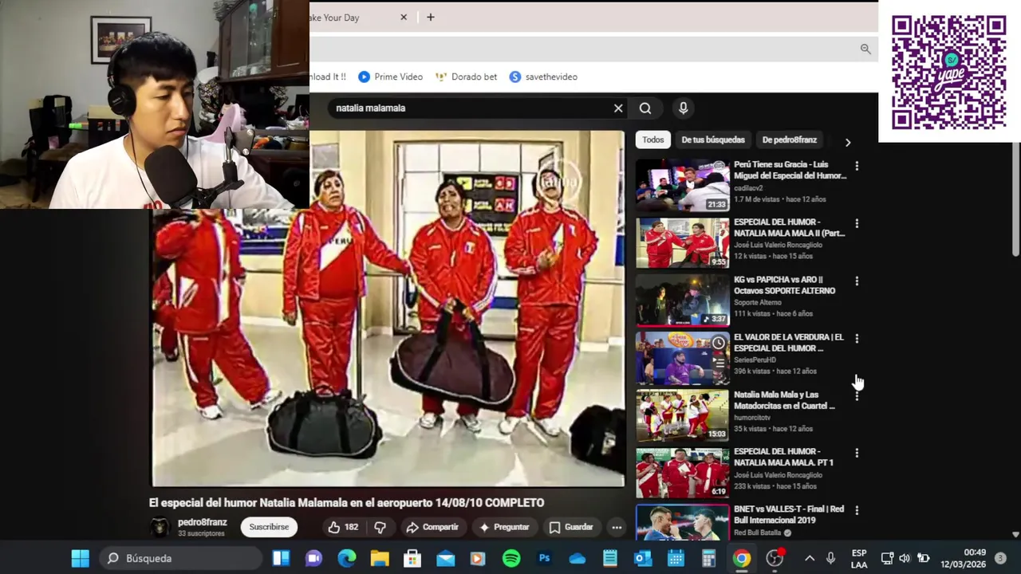Screen dimensions: 1021x574
Task: Click the Soporte Alterno channel name
Action: click(758, 303)
